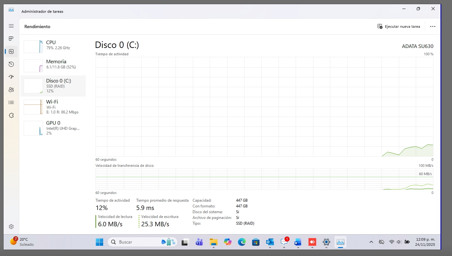Image resolution: width=452 pixels, height=256 pixels.
Task: Select the GPU 0 performance item
Action: (x=53, y=128)
